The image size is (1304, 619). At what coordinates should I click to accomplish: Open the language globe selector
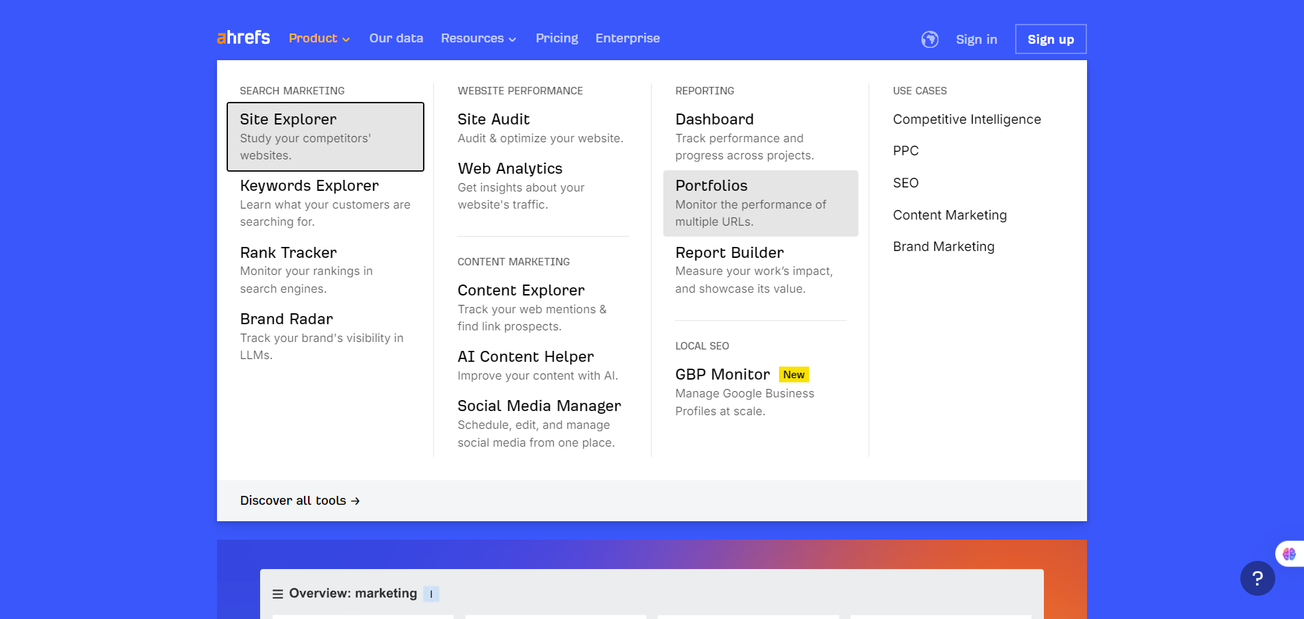(930, 40)
